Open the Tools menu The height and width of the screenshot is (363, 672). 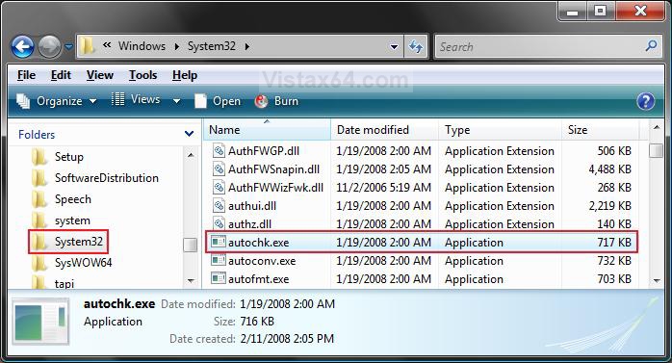143,75
